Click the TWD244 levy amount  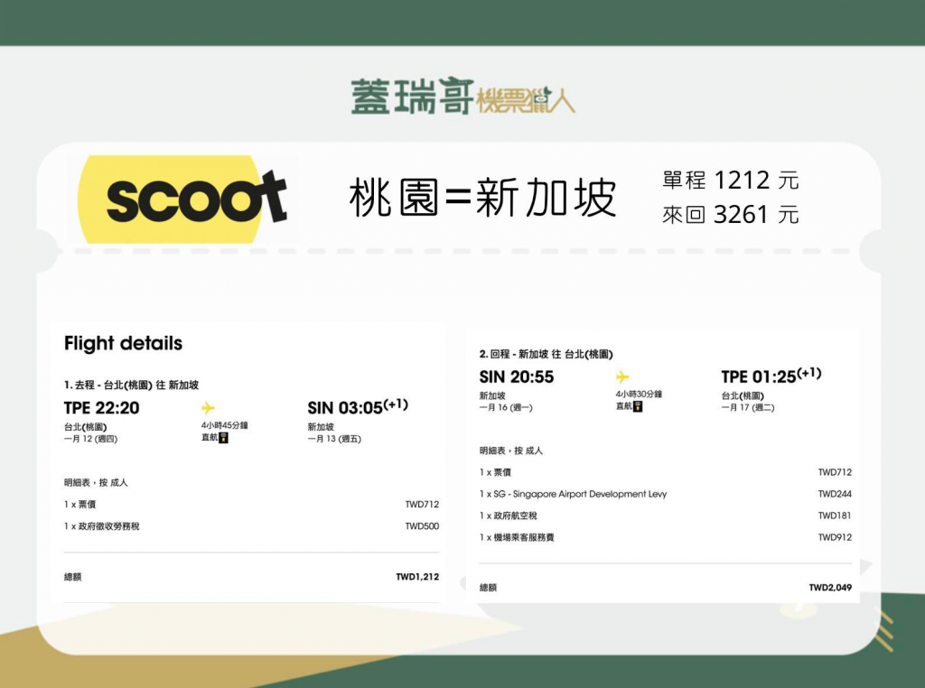(835, 494)
